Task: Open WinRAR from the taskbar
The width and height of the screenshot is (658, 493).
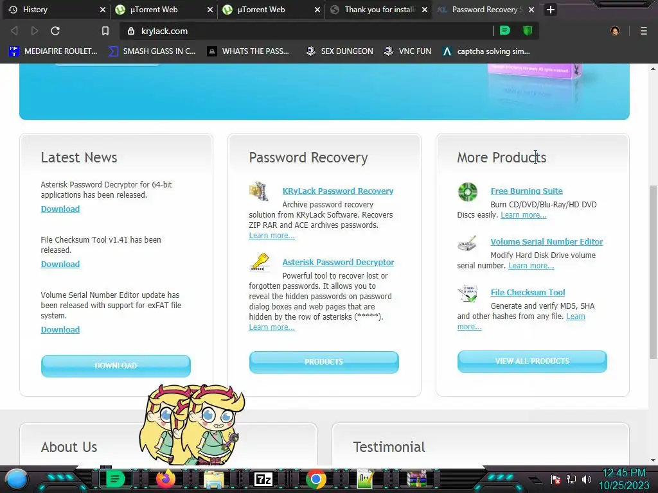Action: click(x=416, y=479)
